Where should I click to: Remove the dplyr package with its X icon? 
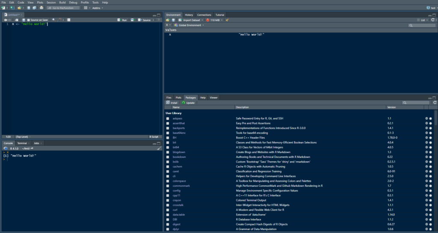coord(430,229)
